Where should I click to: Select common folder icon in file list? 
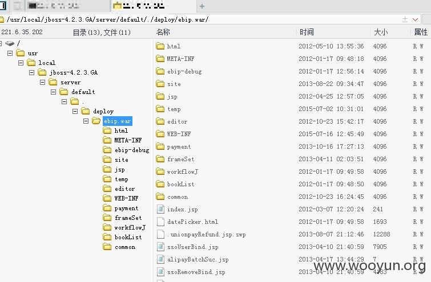pos(160,197)
